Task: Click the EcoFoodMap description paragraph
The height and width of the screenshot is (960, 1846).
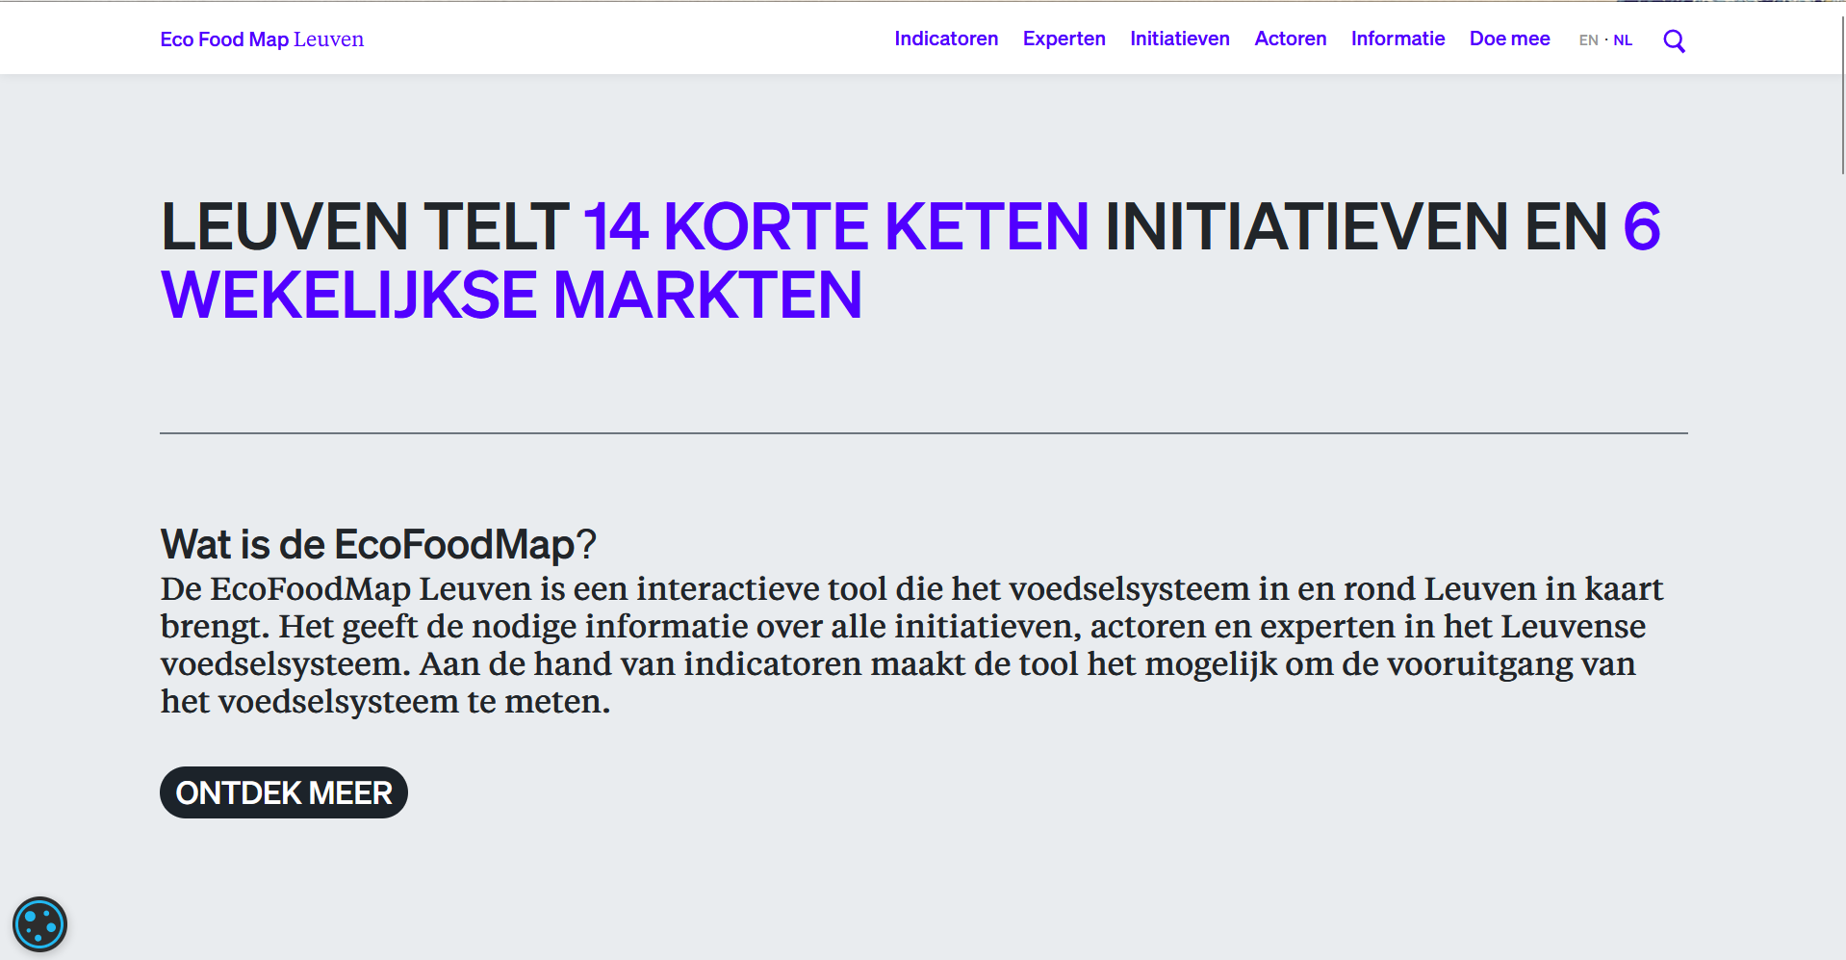Action: 910,644
